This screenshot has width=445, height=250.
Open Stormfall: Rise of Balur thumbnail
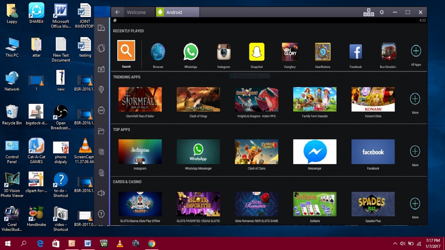click(140, 99)
